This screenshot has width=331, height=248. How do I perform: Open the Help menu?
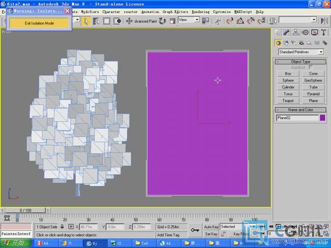tap(259, 12)
